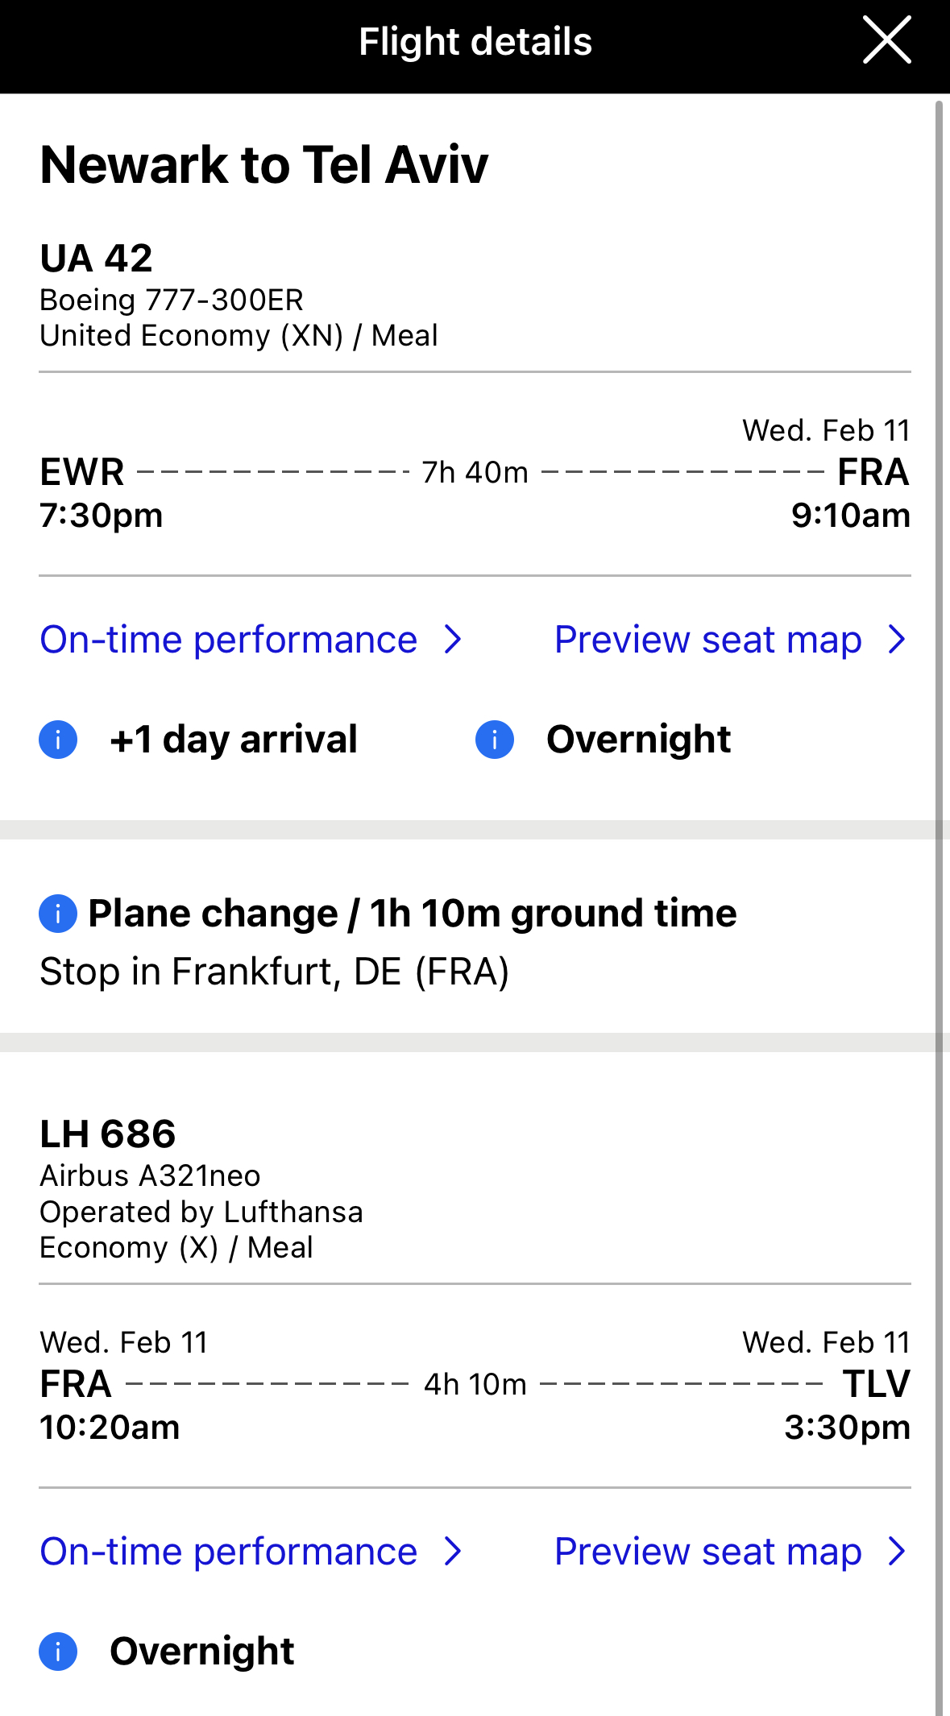Screen dimensions: 950x1716
Task: Tap info icon beside UA 42 Overnight label
Action: pyautogui.click(x=495, y=740)
